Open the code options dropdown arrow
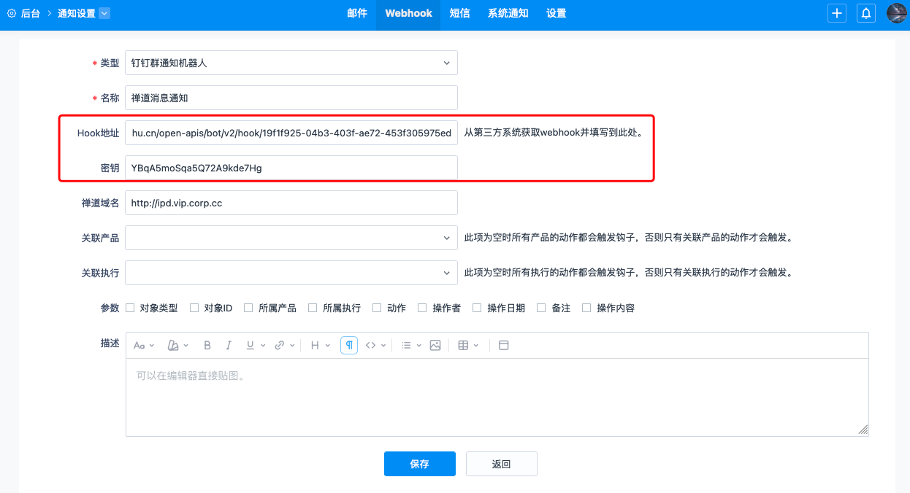Image resolution: width=910 pixels, height=493 pixels. [x=383, y=346]
